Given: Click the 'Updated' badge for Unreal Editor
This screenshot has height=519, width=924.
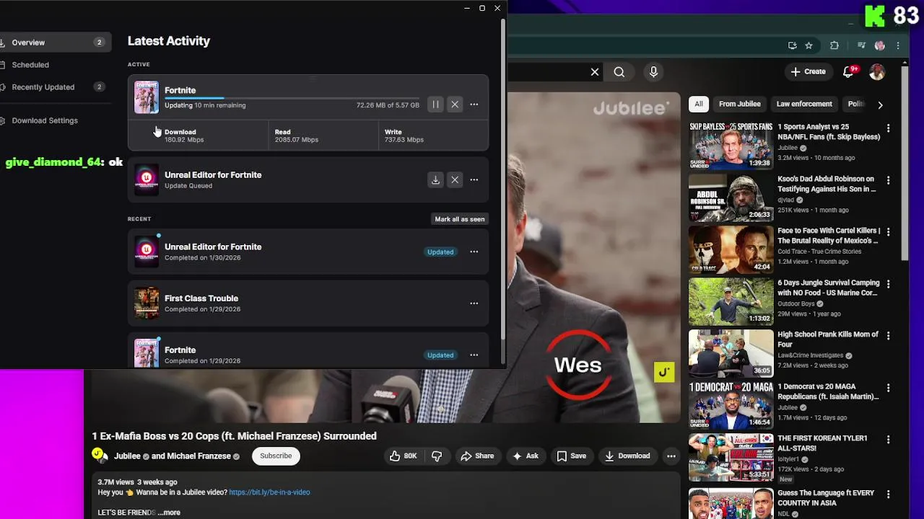Looking at the screenshot, I should pyautogui.click(x=440, y=252).
